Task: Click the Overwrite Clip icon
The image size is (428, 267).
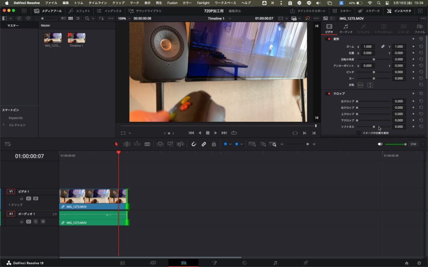Action: pyautogui.click(x=171, y=144)
